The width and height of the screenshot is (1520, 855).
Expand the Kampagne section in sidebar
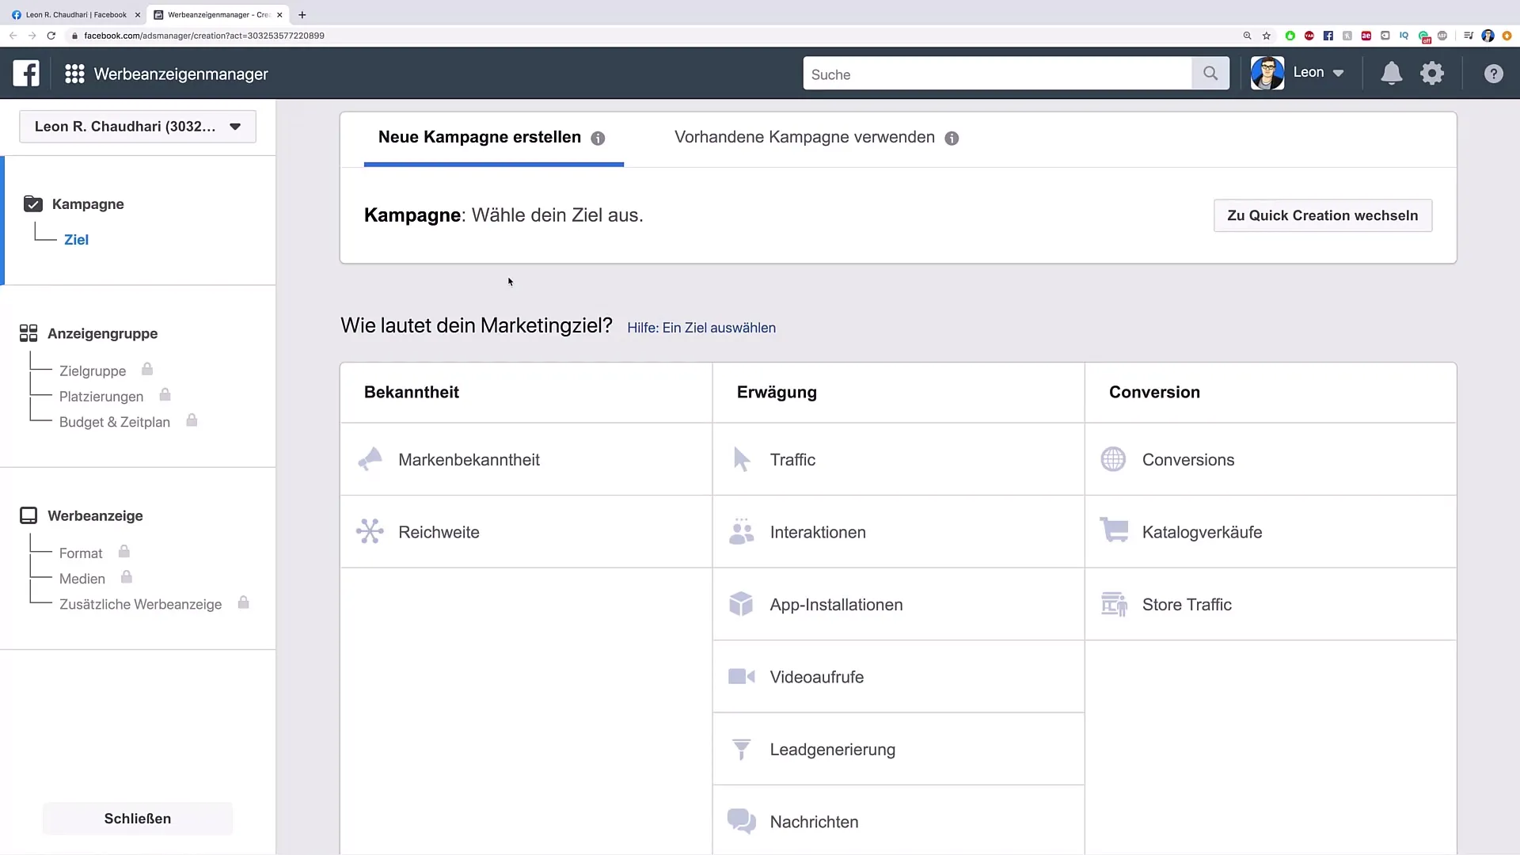[x=88, y=203]
